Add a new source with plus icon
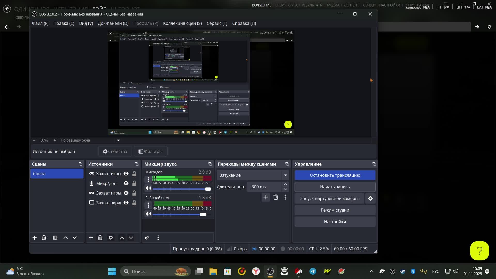This screenshot has height=279, width=496. [91, 238]
